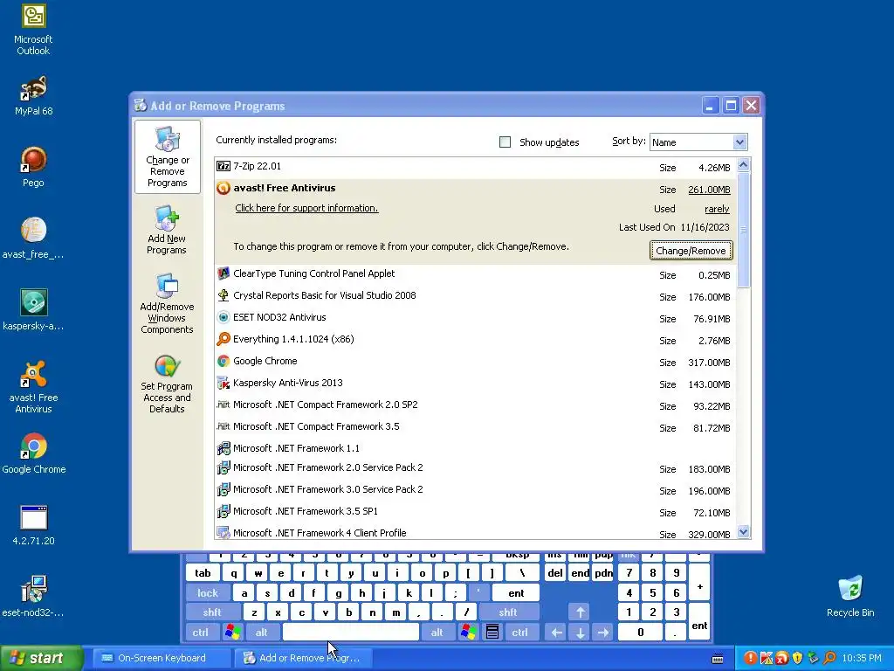Click the Everything 1.4.1.1024 magnifier icon
894x671 pixels.
pyautogui.click(x=223, y=339)
